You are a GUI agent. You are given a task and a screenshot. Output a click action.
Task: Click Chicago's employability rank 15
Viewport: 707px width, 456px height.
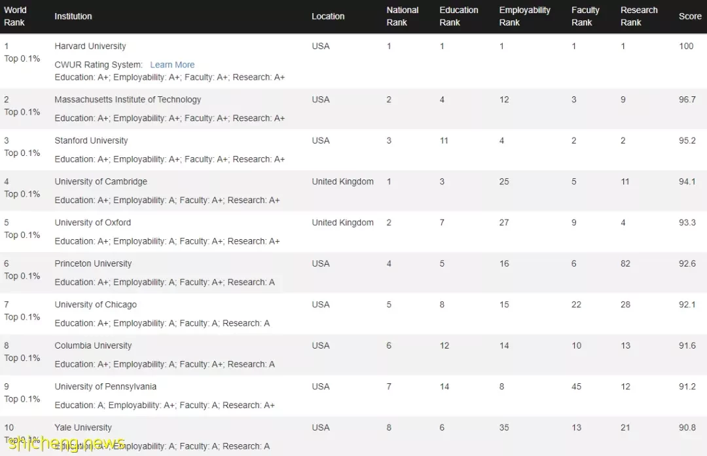pyautogui.click(x=504, y=305)
